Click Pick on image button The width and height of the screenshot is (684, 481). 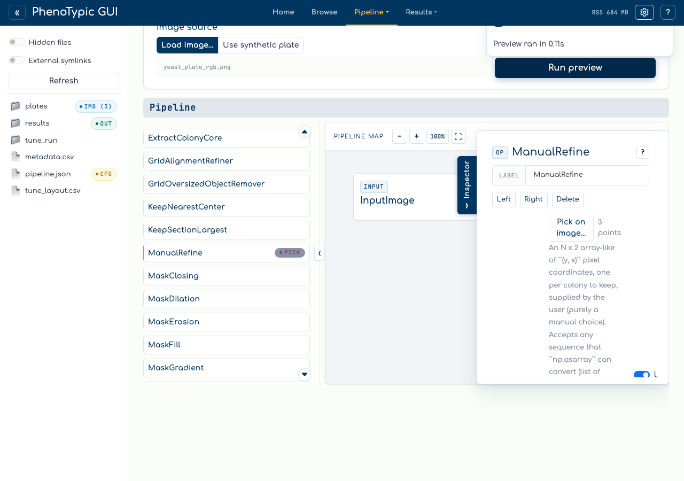pos(571,228)
